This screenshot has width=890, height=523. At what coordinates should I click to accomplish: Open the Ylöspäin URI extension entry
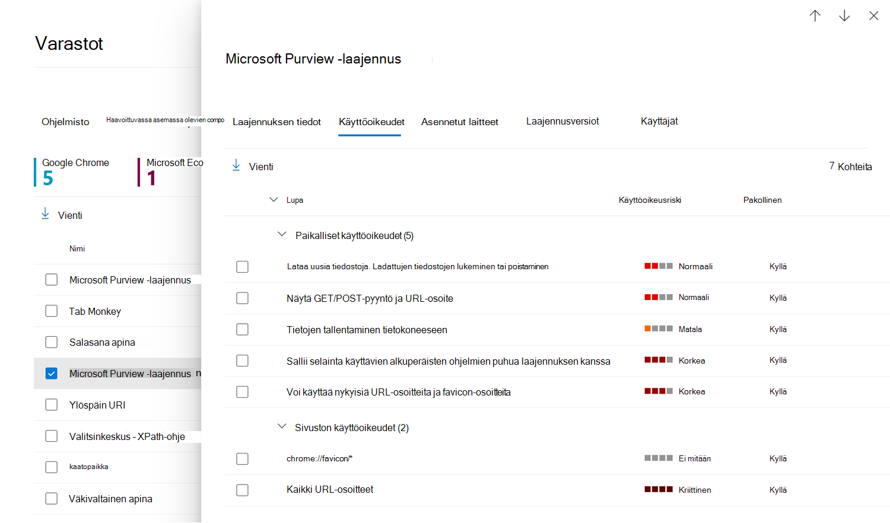[97, 405]
